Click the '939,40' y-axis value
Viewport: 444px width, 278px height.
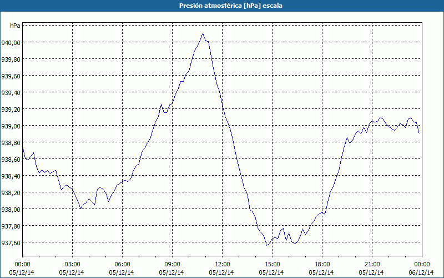pos(11,93)
